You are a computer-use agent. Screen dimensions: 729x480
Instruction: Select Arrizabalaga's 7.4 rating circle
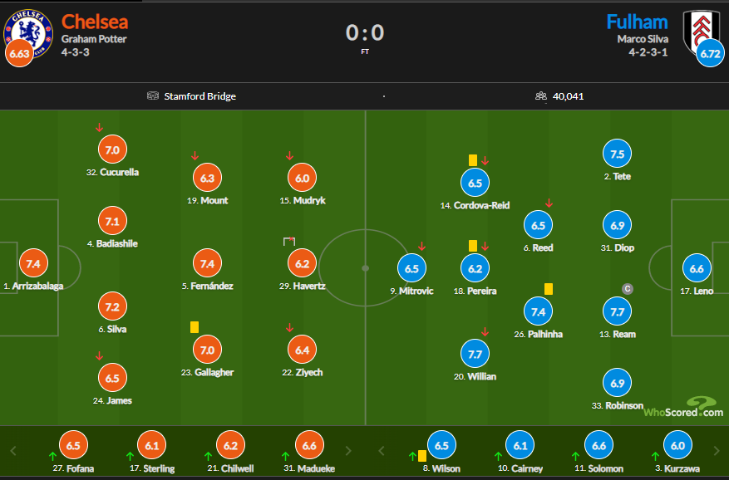33,264
